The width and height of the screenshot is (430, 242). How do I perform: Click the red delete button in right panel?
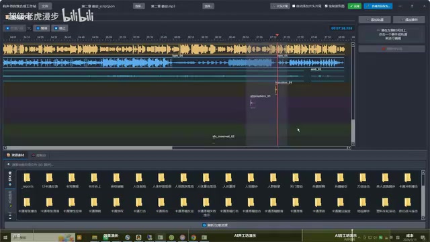click(392, 49)
